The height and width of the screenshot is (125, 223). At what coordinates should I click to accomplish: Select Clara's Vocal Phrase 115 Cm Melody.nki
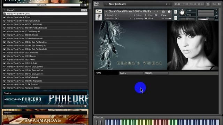(45, 32)
